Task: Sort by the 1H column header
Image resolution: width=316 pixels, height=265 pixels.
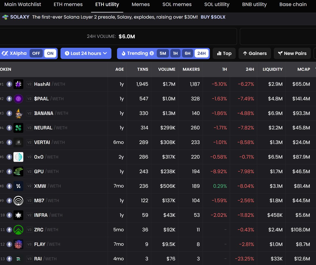Action: coord(224,69)
